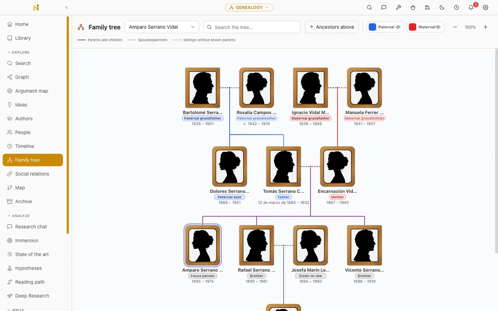Select Dolores Serrano portrait
This screenshot has width=498, height=311.
230,166
